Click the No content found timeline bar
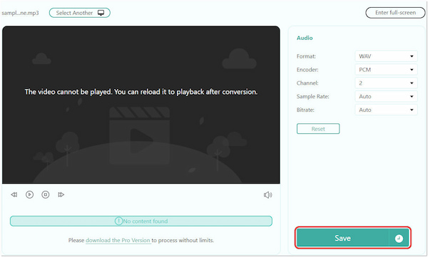The image size is (428, 257). (x=141, y=221)
